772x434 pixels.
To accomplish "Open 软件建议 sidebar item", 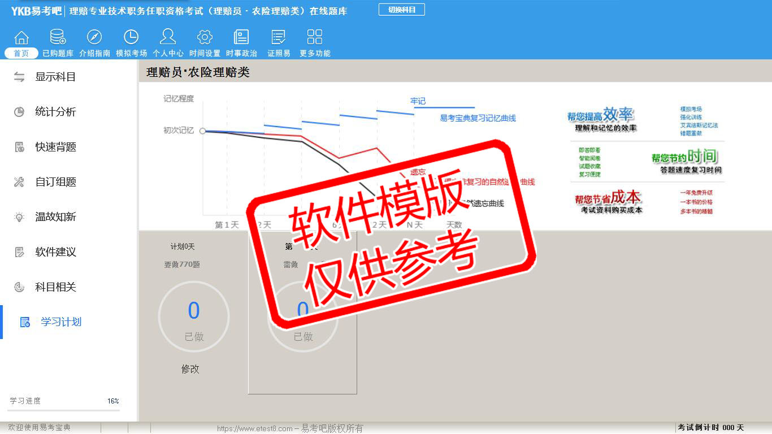I will [55, 252].
